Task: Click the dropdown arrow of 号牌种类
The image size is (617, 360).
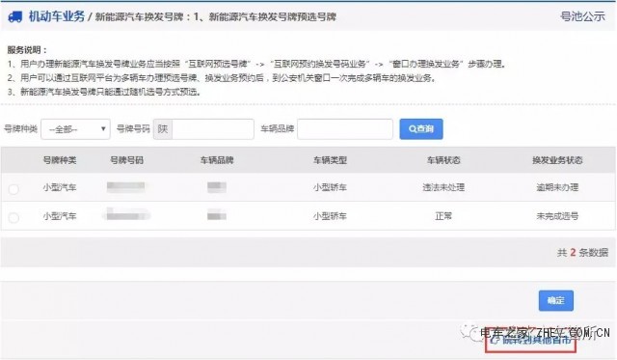Action: (103, 128)
